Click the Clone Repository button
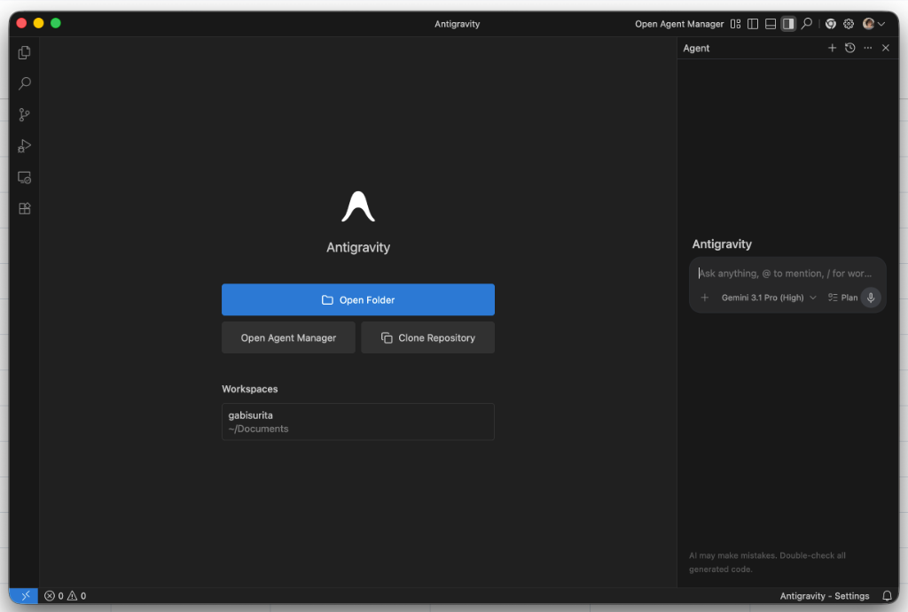This screenshot has height=612, width=908. click(428, 337)
